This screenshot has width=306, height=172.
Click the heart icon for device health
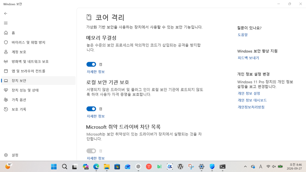[6, 90]
